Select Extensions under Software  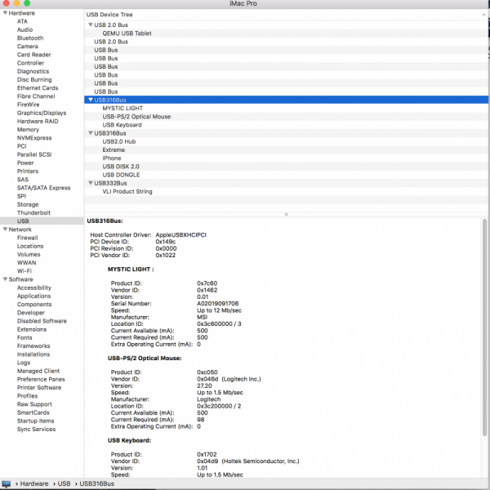point(32,329)
